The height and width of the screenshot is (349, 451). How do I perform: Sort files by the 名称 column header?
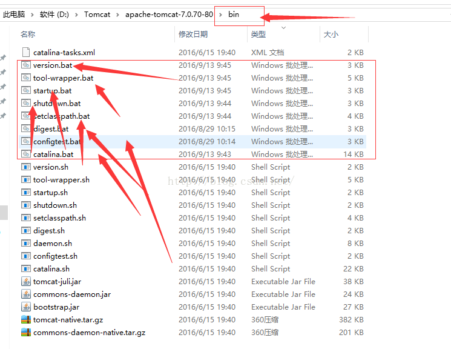28,35
